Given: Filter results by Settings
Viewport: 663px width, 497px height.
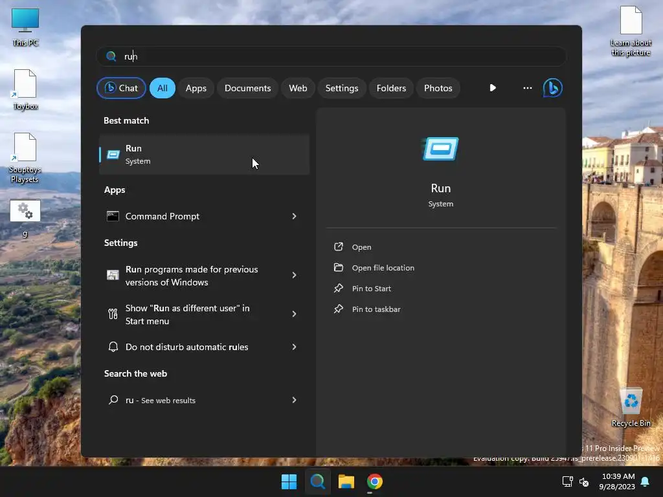Looking at the screenshot, I should [342, 88].
